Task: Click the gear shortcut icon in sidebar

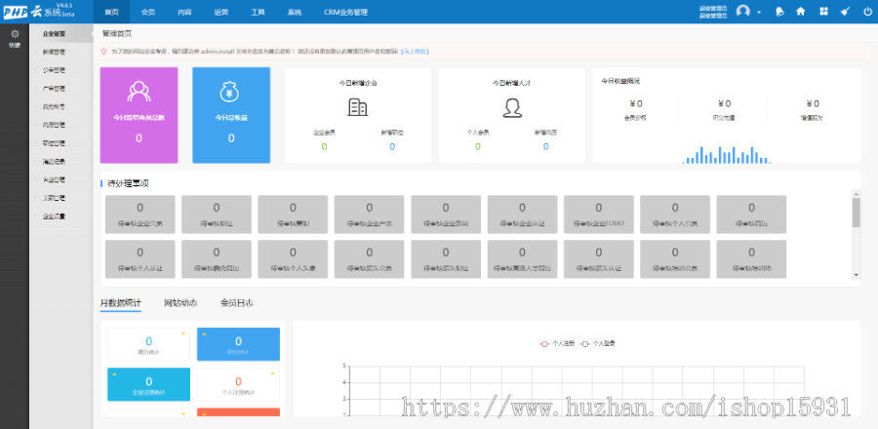Action: [x=14, y=35]
